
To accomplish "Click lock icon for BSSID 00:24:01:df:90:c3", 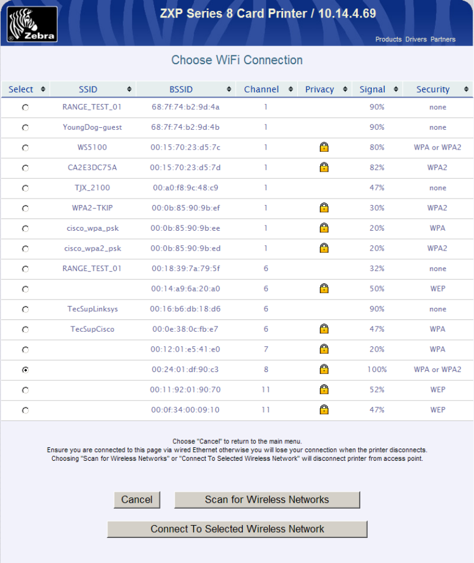I will (x=324, y=369).
